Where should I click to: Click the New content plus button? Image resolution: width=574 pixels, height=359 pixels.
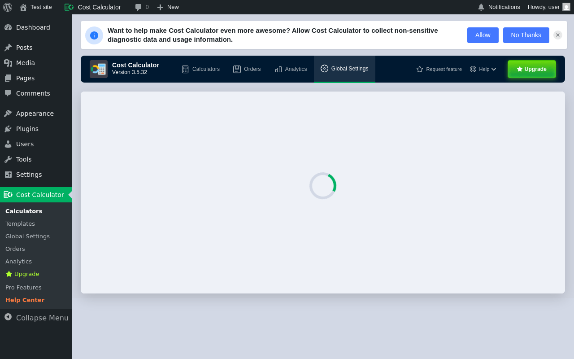pyautogui.click(x=168, y=7)
